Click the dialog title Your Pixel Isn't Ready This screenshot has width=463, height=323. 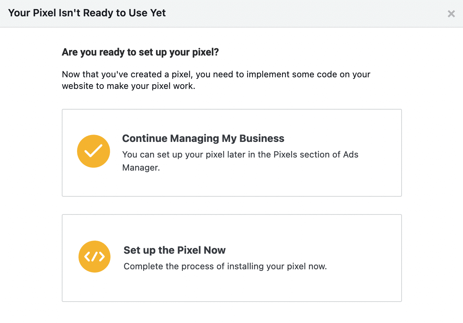click(86, 13)
